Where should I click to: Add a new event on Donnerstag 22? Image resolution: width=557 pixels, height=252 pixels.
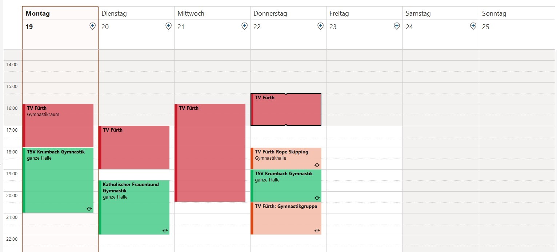[x=320, y=26]
